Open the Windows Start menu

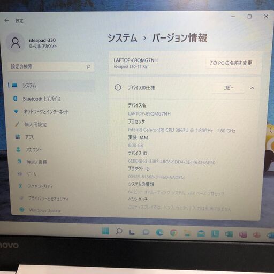[105, 231]
